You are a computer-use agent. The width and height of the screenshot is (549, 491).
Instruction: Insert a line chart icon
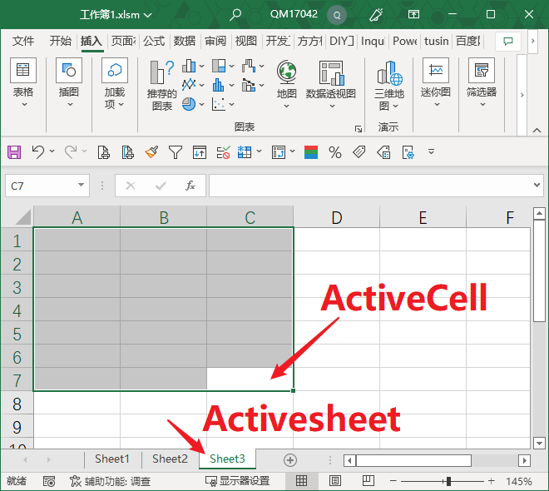pos(189,84)
